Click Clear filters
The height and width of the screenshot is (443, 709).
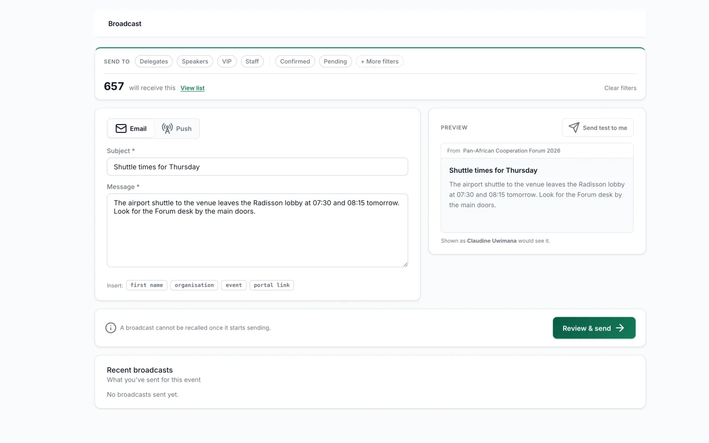point(620,88)
